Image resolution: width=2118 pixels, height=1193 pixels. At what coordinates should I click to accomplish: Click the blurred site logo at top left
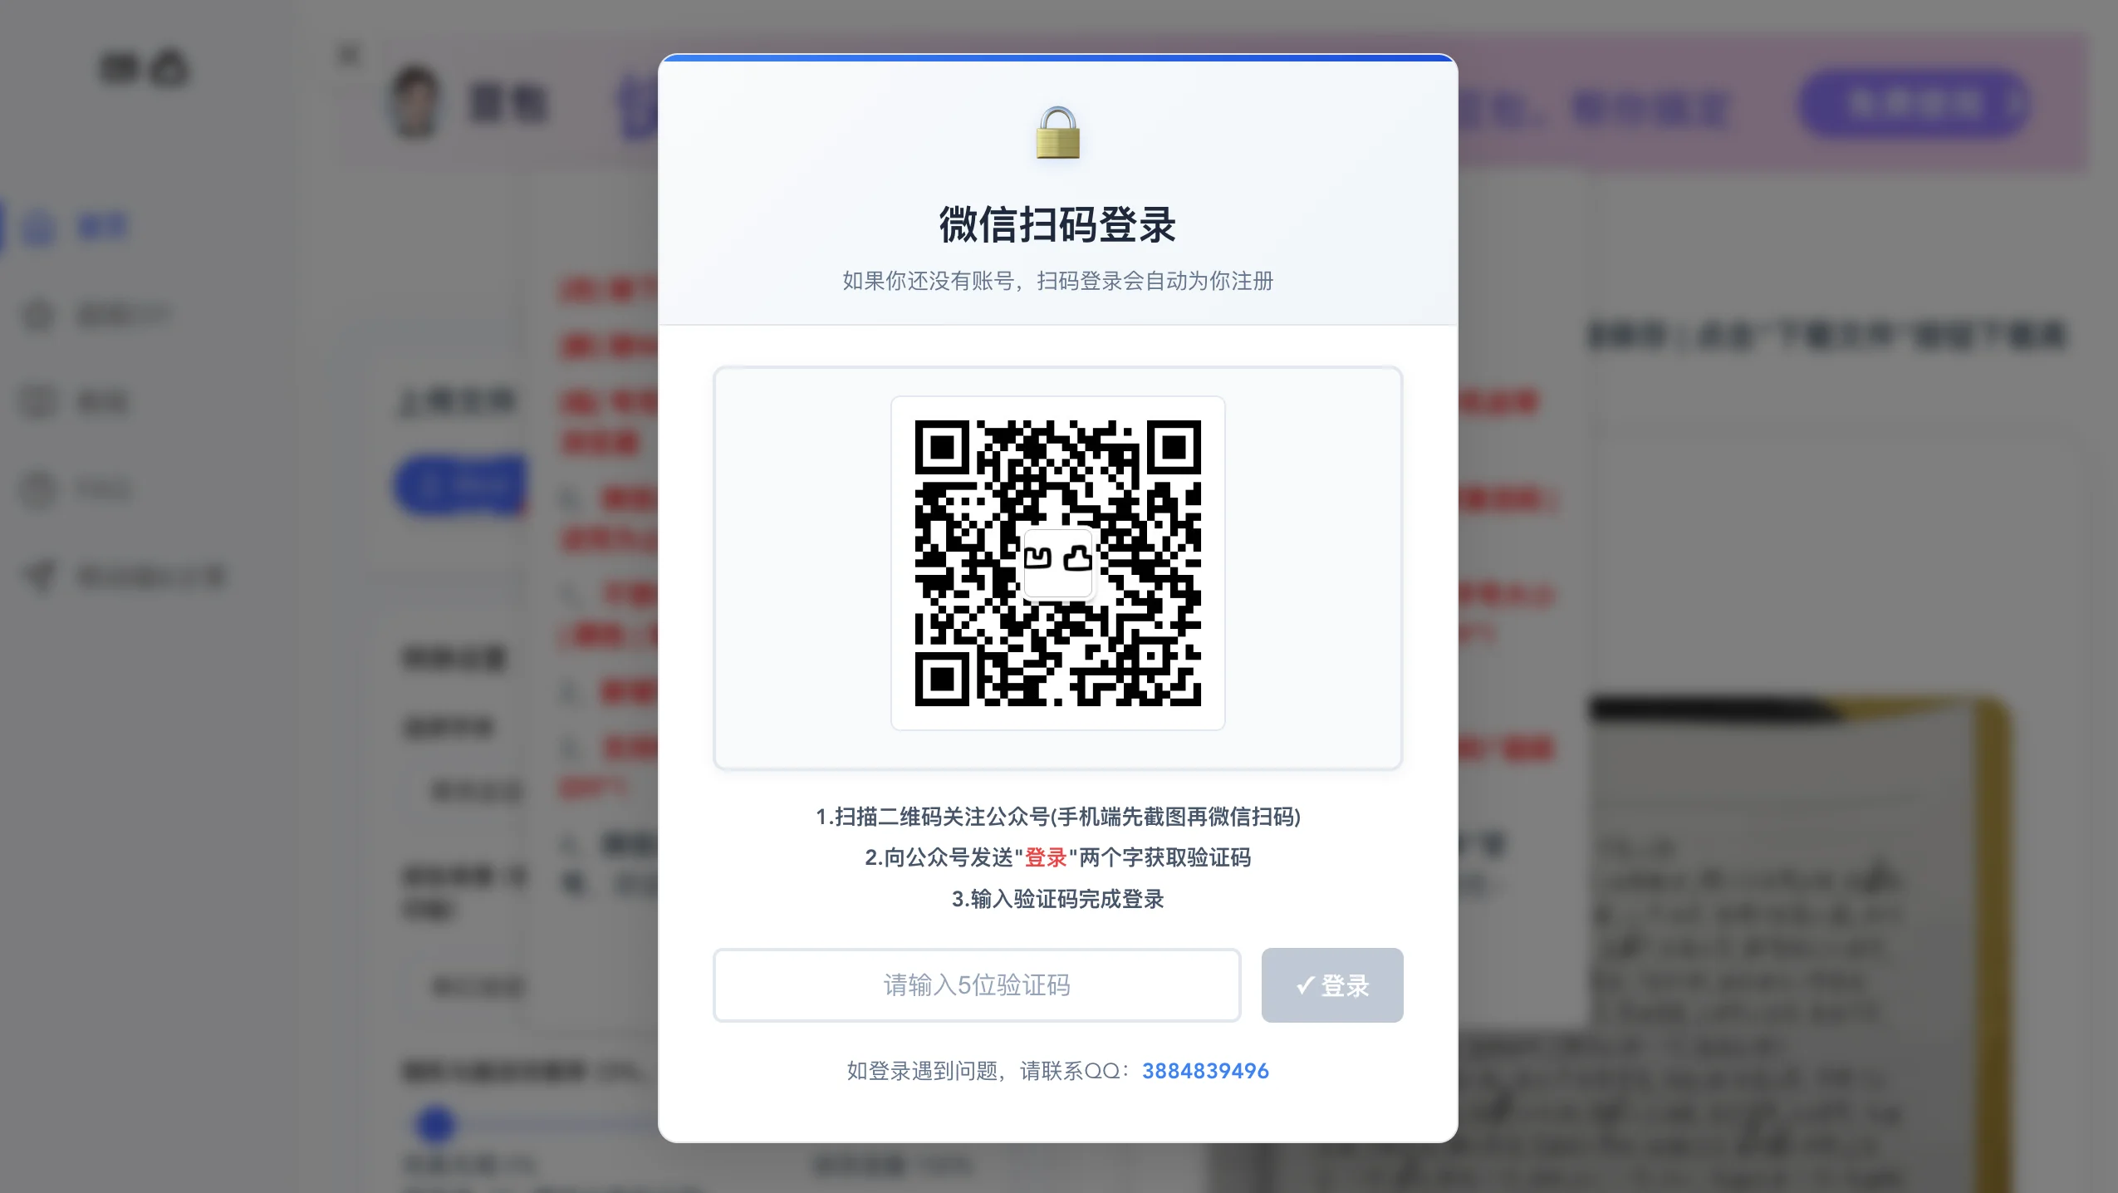(x=144, y=68)
